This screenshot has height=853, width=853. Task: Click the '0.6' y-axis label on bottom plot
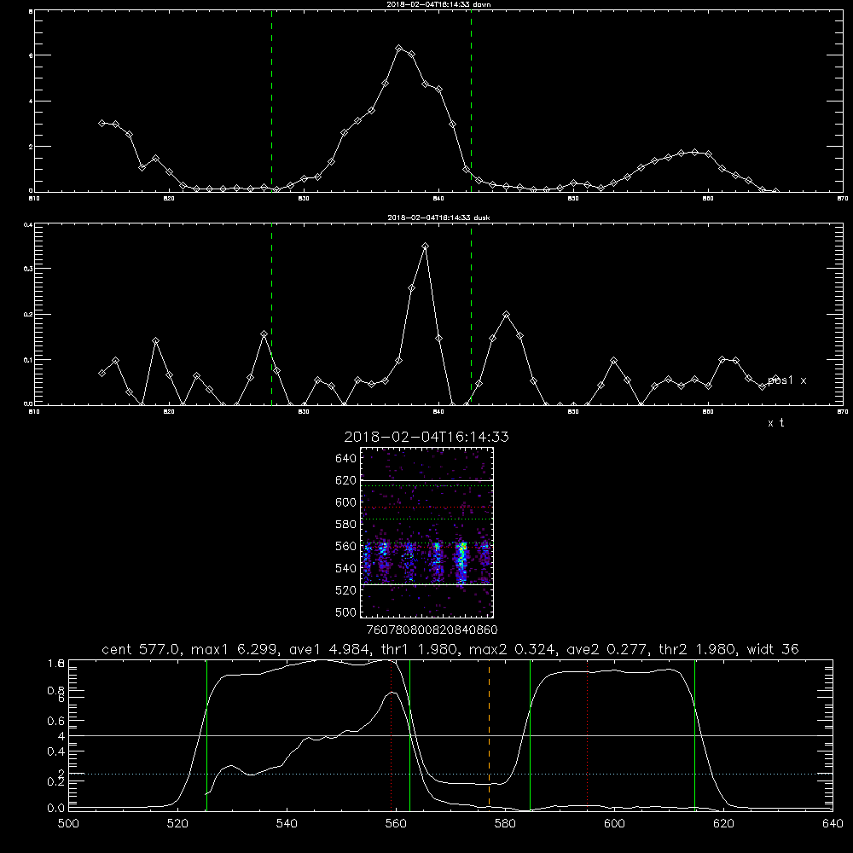click(x=56, y=721)
